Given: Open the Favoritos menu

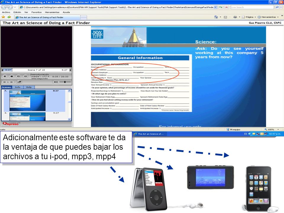Looking at the screenshot, I should pos(36,12).
